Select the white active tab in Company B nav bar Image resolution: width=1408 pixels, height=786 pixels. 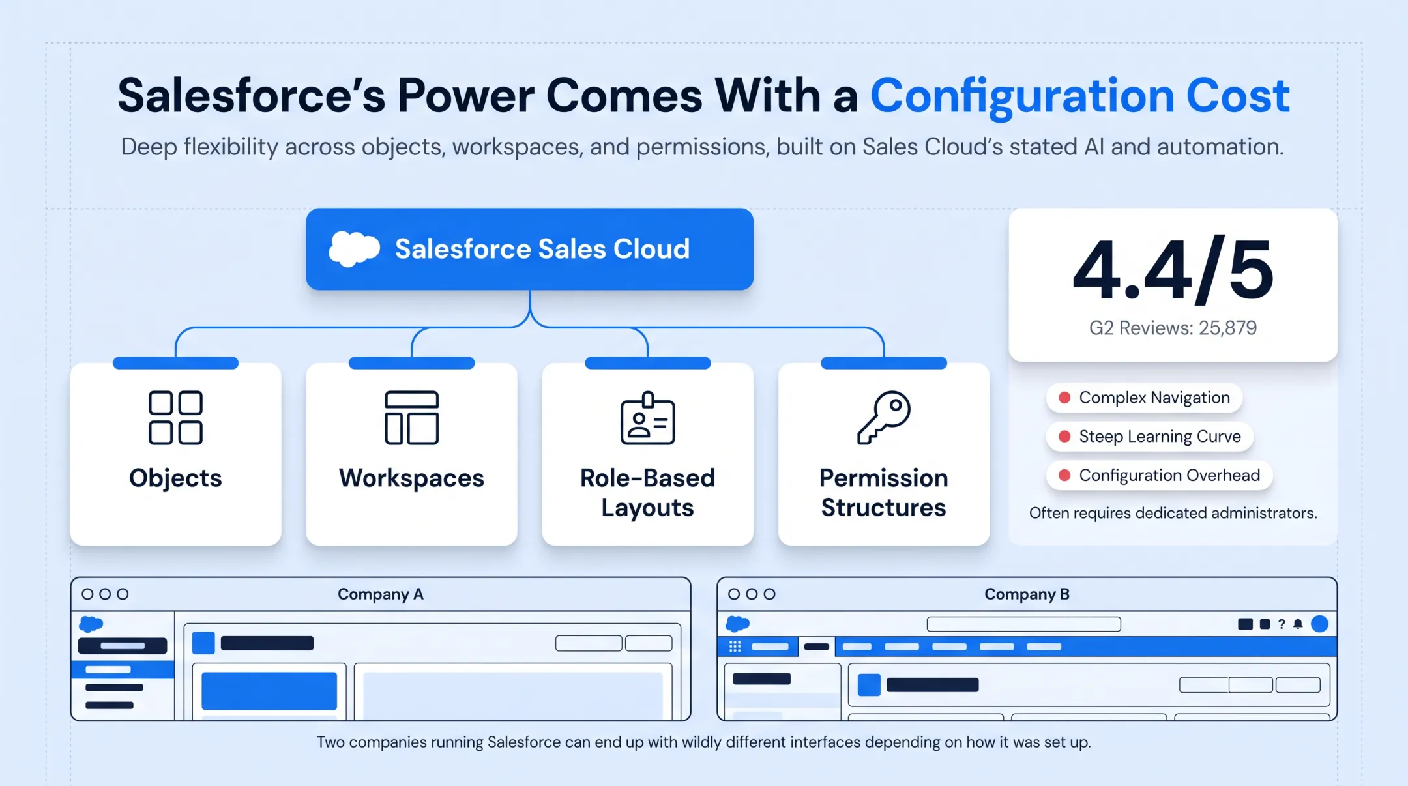tap(816, 647)
